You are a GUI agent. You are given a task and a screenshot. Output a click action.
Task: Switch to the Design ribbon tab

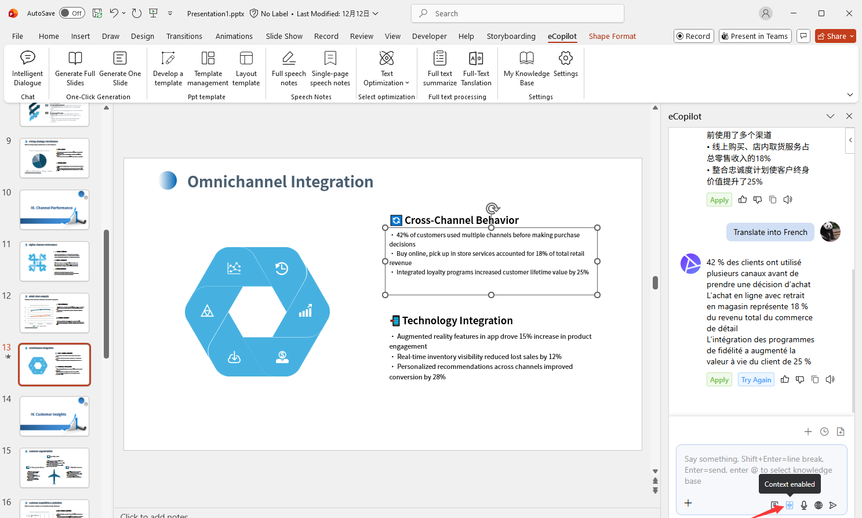click(142, 36)
